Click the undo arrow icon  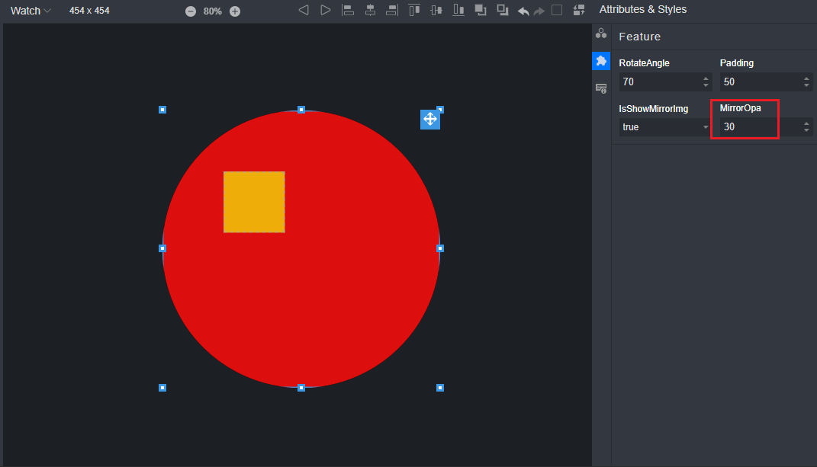pyautogui.click(x=523, y=11)
